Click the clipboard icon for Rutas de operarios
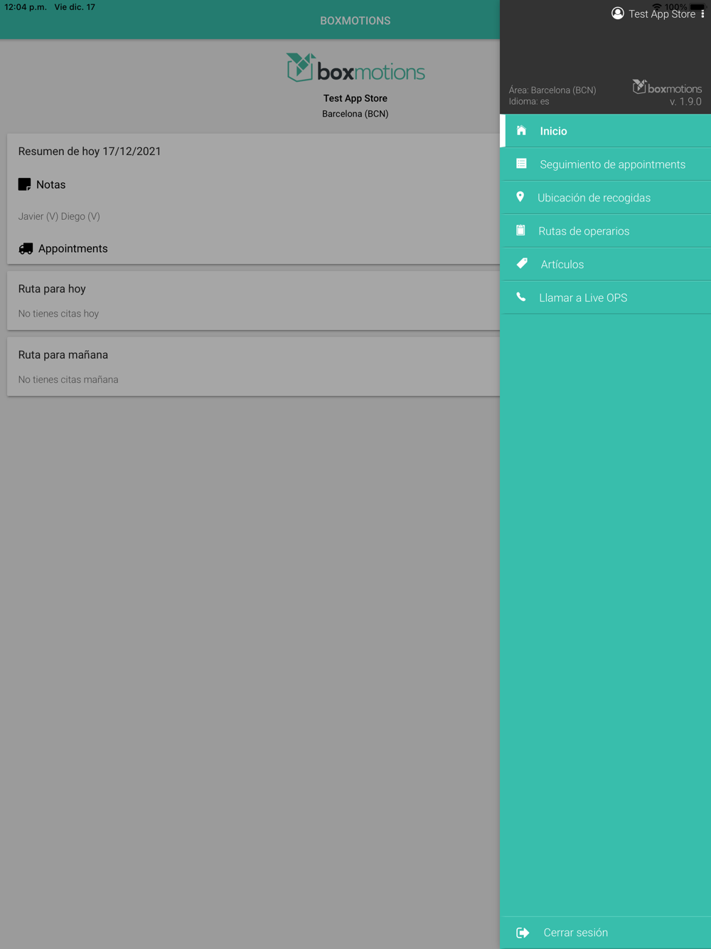Image resolution: width=711 pixels, height=949 pixels. click(520, 230)
